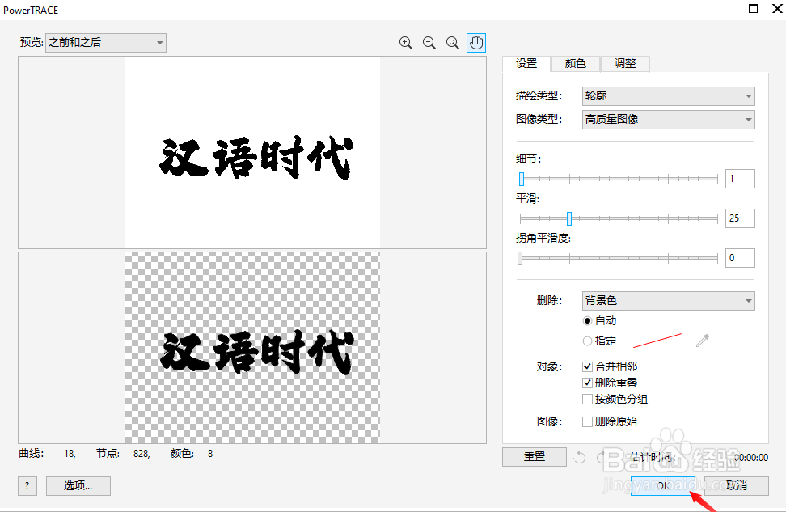Click the 细节 value field showing 1

click(x=740, y=178)
